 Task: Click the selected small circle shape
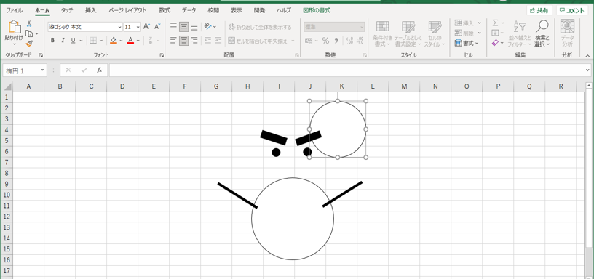[338, 129]
